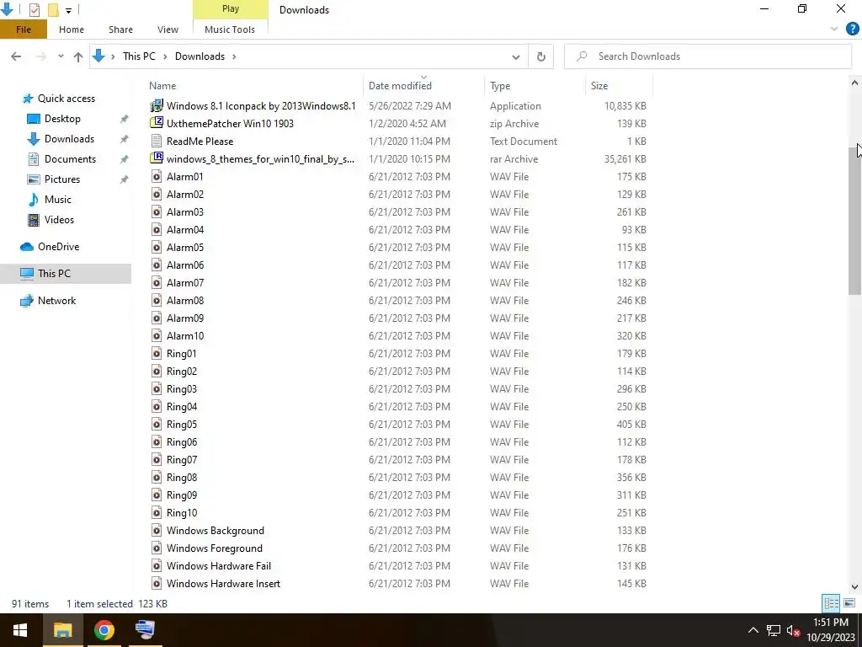Viewport: 862px width, 647px height.
Task: Select the Alarm01 WAV file icon
Action: click(157, 177)
